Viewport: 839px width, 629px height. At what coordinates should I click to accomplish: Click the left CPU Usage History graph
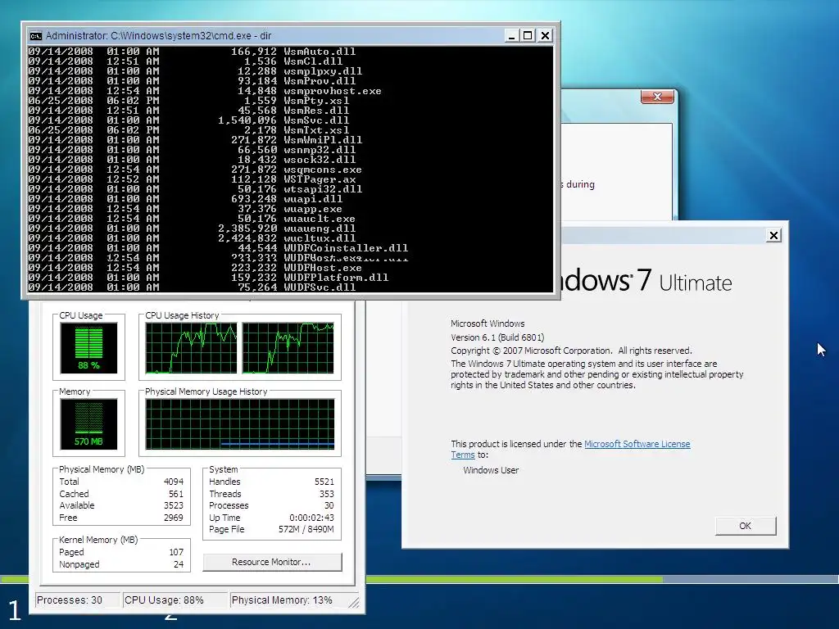[x=191, y=347]
